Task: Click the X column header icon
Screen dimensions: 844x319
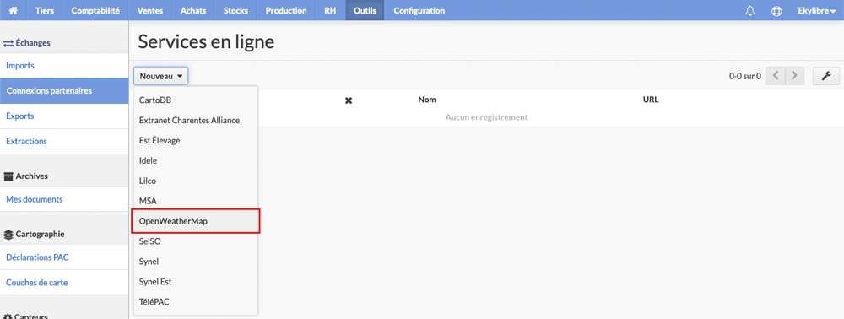Action: pyautogui.click(x=349, y=100)
